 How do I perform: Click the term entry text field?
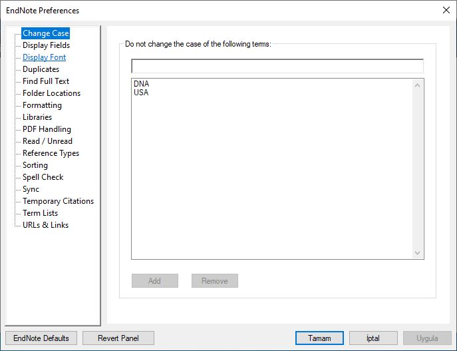pos(277,66)
